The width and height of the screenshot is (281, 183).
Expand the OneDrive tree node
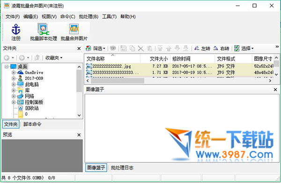click(14, 72)
